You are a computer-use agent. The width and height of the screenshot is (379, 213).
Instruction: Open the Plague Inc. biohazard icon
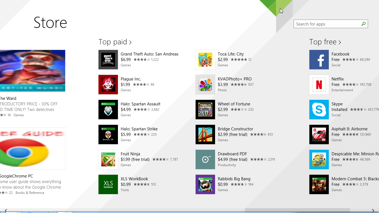(x=108, y=85)
